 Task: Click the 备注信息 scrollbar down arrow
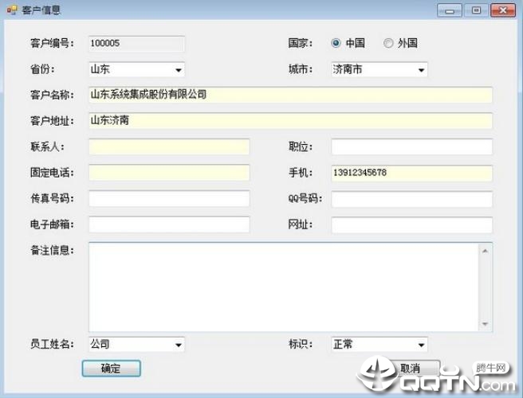pos(485,324)
